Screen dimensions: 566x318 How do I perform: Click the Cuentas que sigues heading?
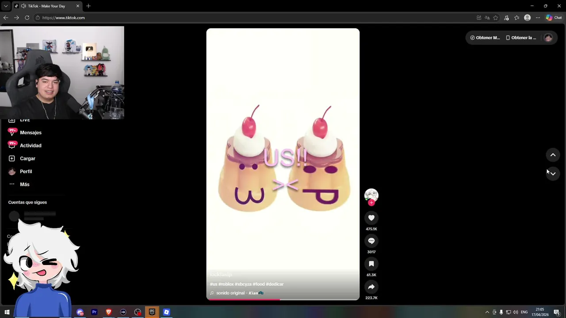(27, 202)
